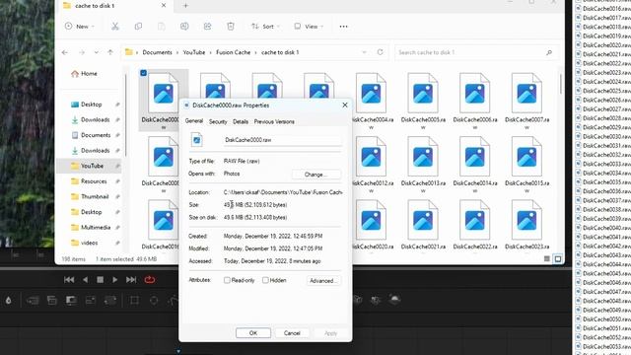The width and height of the screenshot is (631, 355).
Task: Switch to details view icon in status bar
Action: click(x=547, y=258)
